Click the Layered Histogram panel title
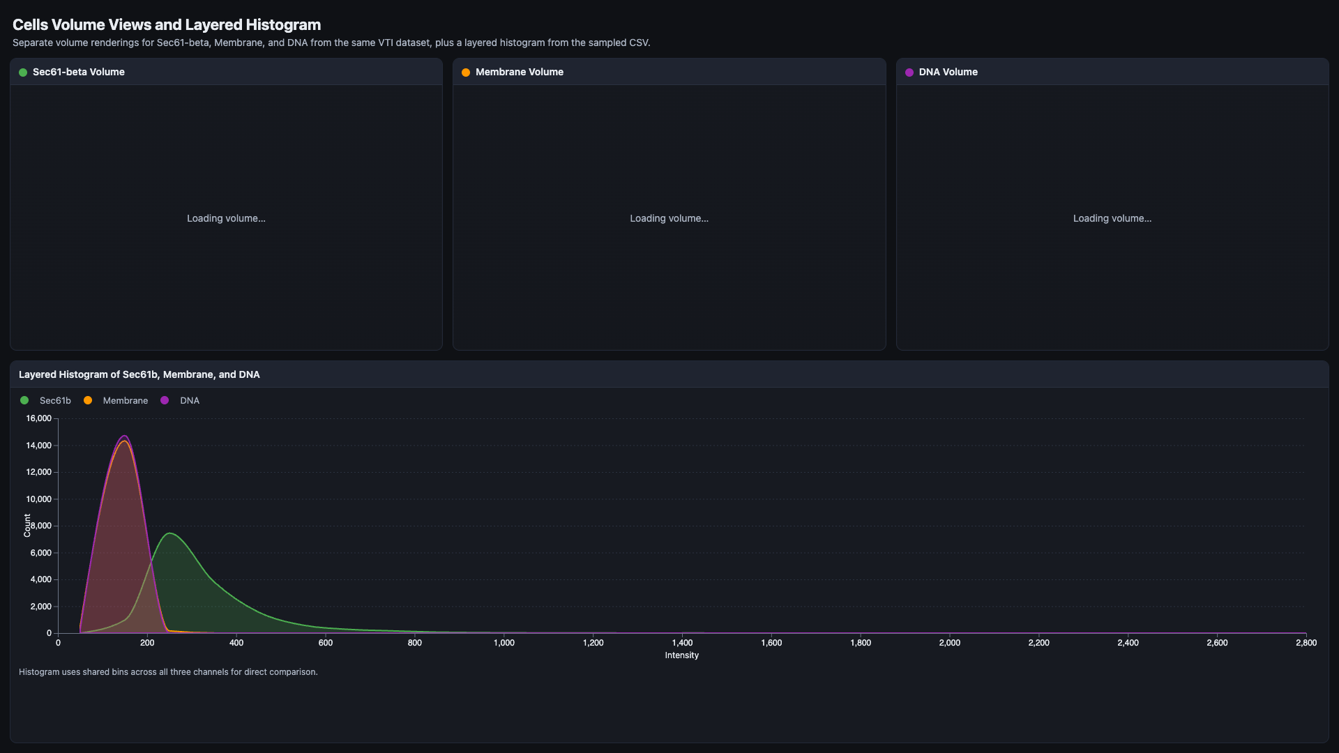This screenshot has height=753, width=1339. tap(139, 374)
